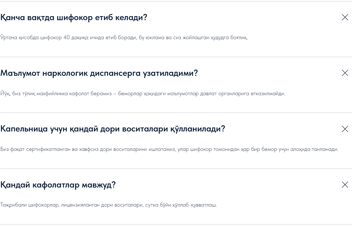The width and height of the screenshot is (352, 226).
Task: Click the word "сертификатланган" in the third answer
Action: 43,149
